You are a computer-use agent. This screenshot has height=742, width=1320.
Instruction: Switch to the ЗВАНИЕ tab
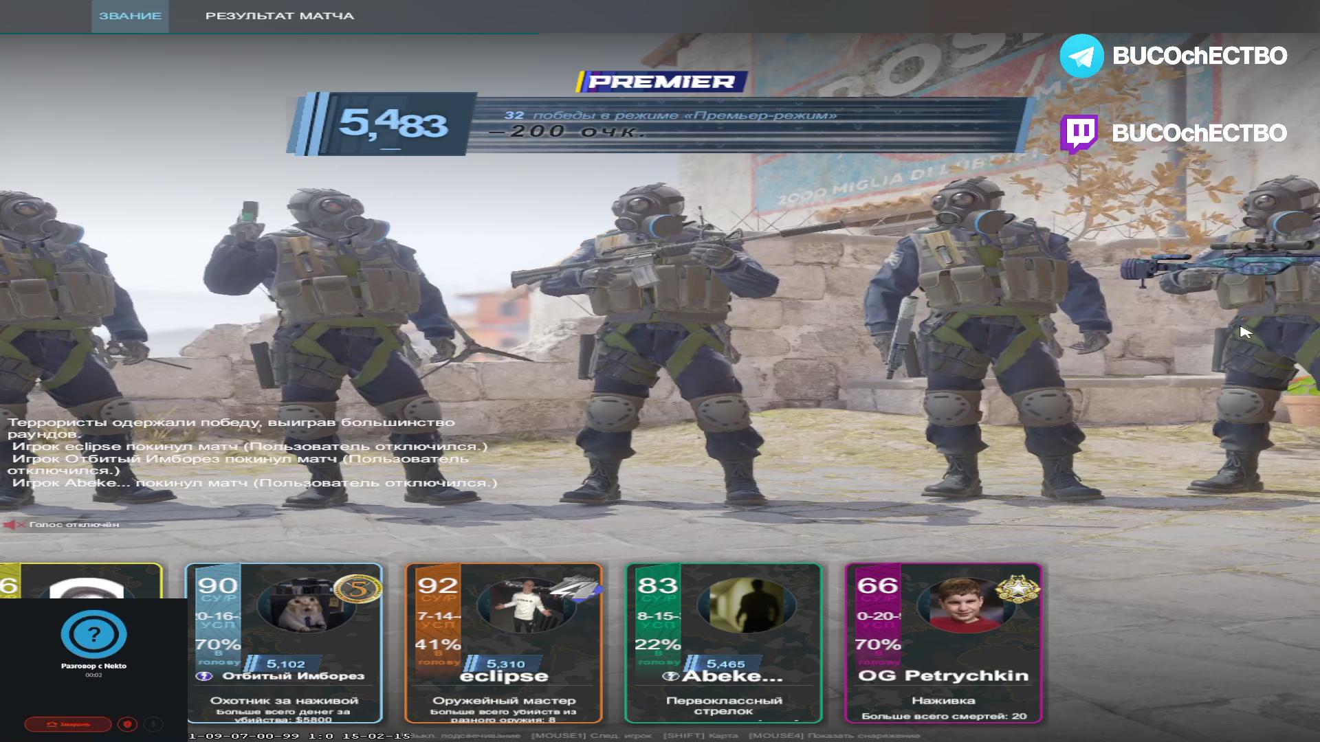[x=130, y=16]
